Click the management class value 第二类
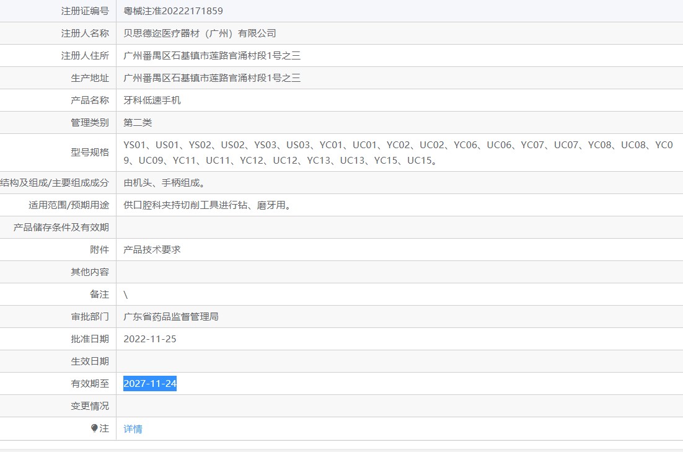Viewport: 683px width, 452px height. tap(138, 123)
